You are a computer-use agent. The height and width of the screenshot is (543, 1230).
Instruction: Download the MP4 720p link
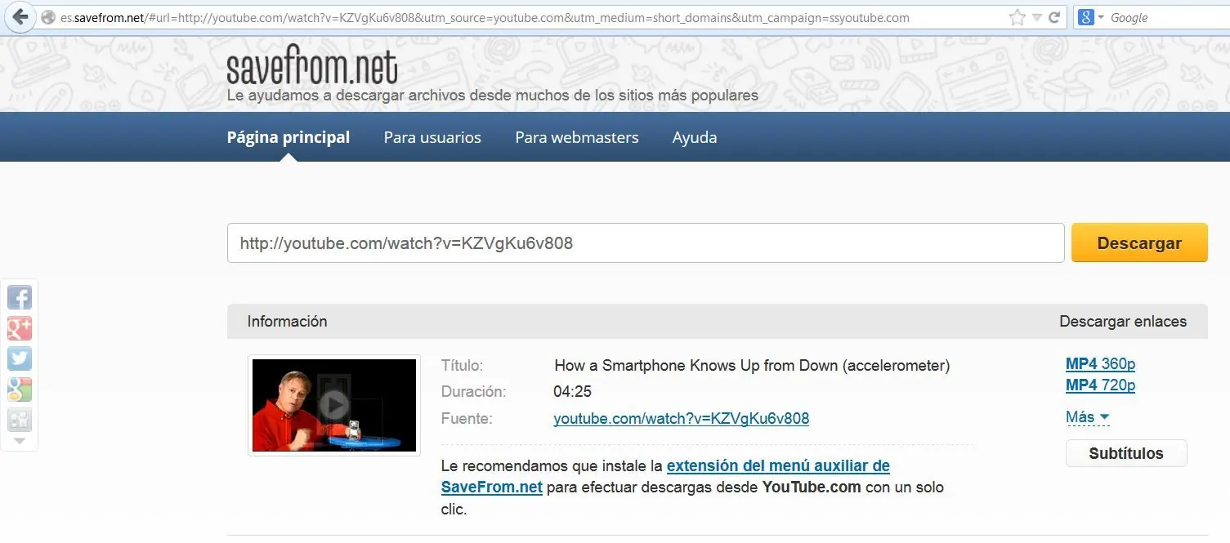click(1100, 385)
